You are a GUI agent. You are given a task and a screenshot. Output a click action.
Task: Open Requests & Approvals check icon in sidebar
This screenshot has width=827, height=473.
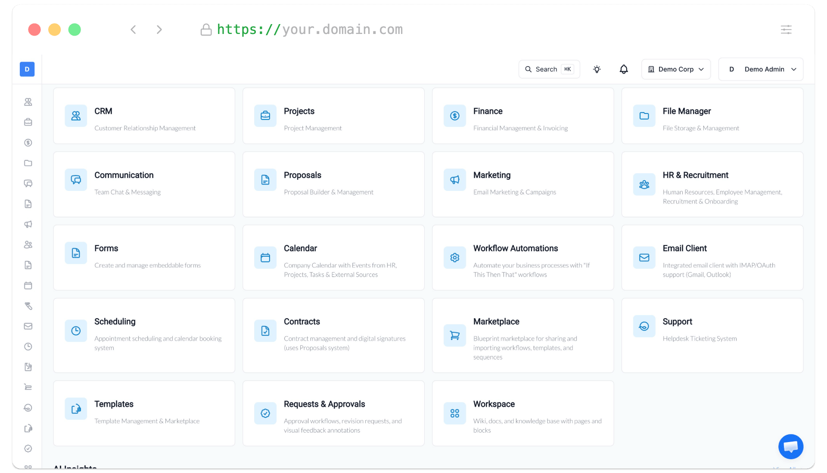pyautogui.click(x=28, y=448)
